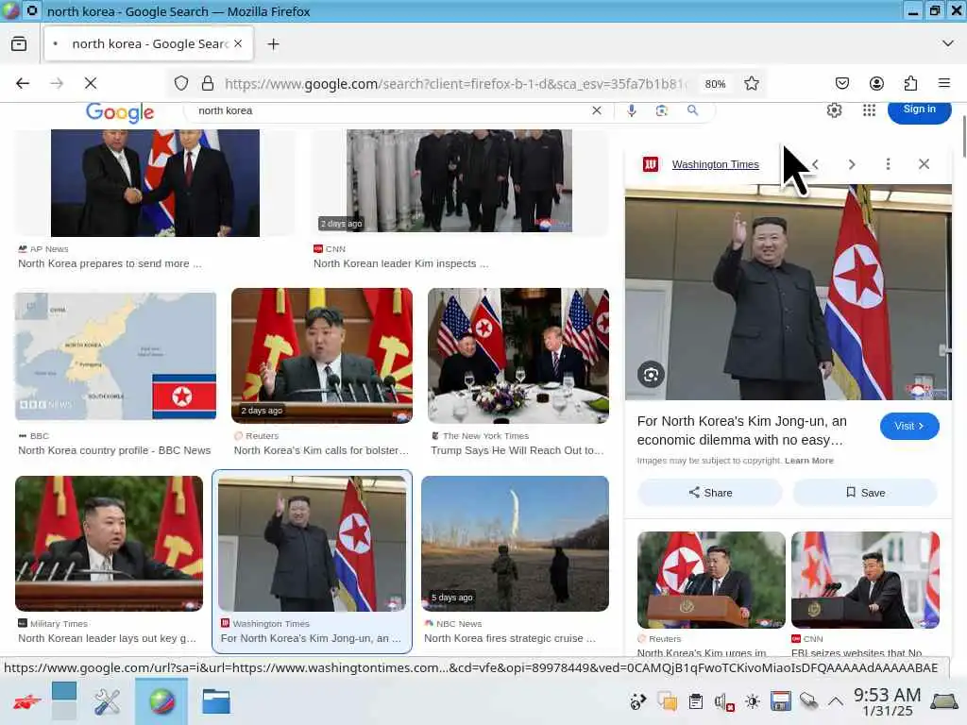Open the application launcher in taskbar
The image size is (967, 725).
(x=25, y=701)
